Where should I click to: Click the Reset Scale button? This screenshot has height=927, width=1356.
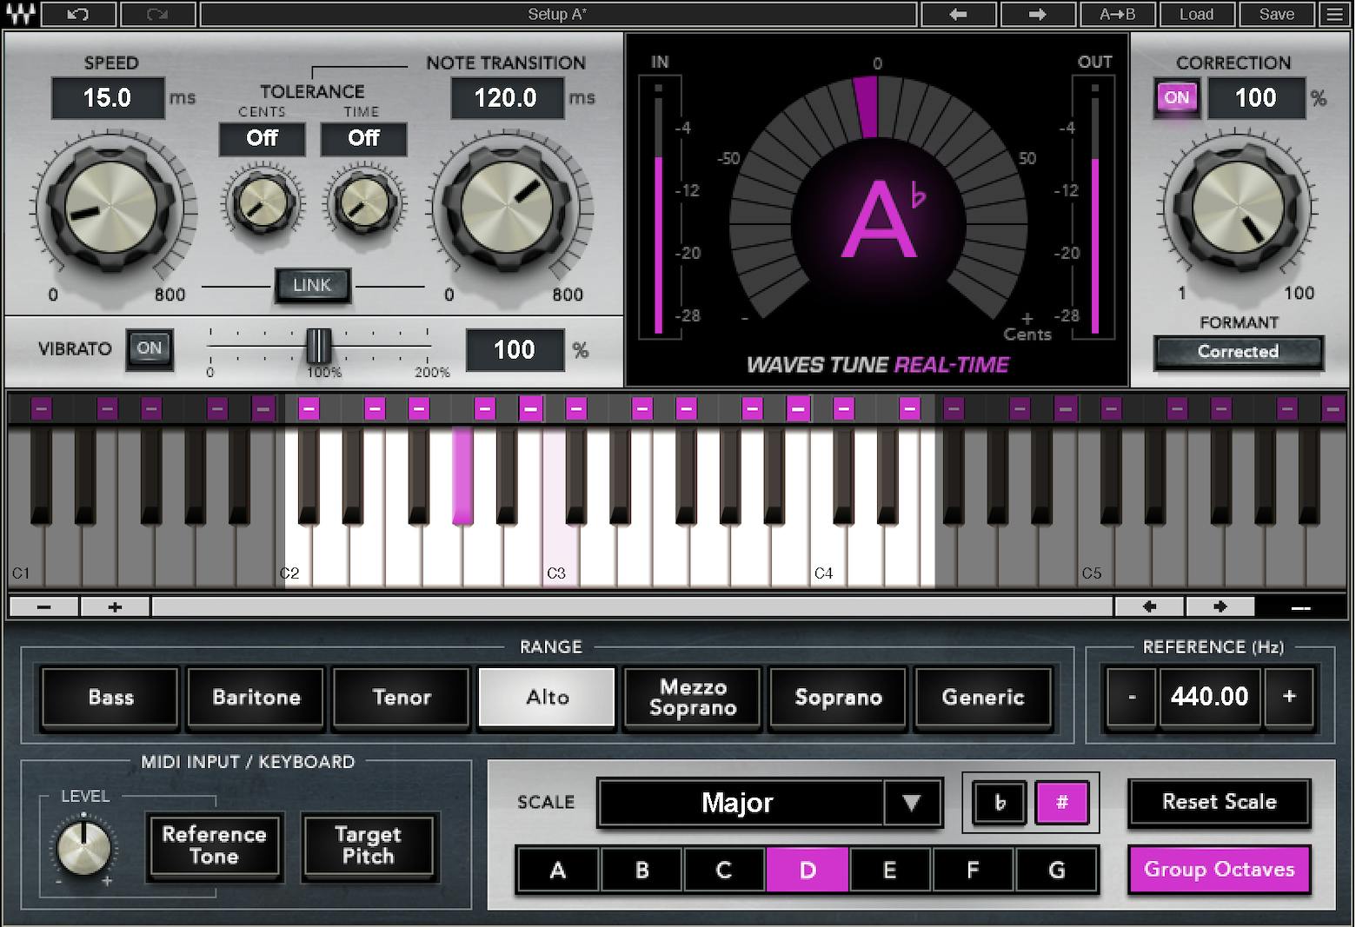point(1219,802)
